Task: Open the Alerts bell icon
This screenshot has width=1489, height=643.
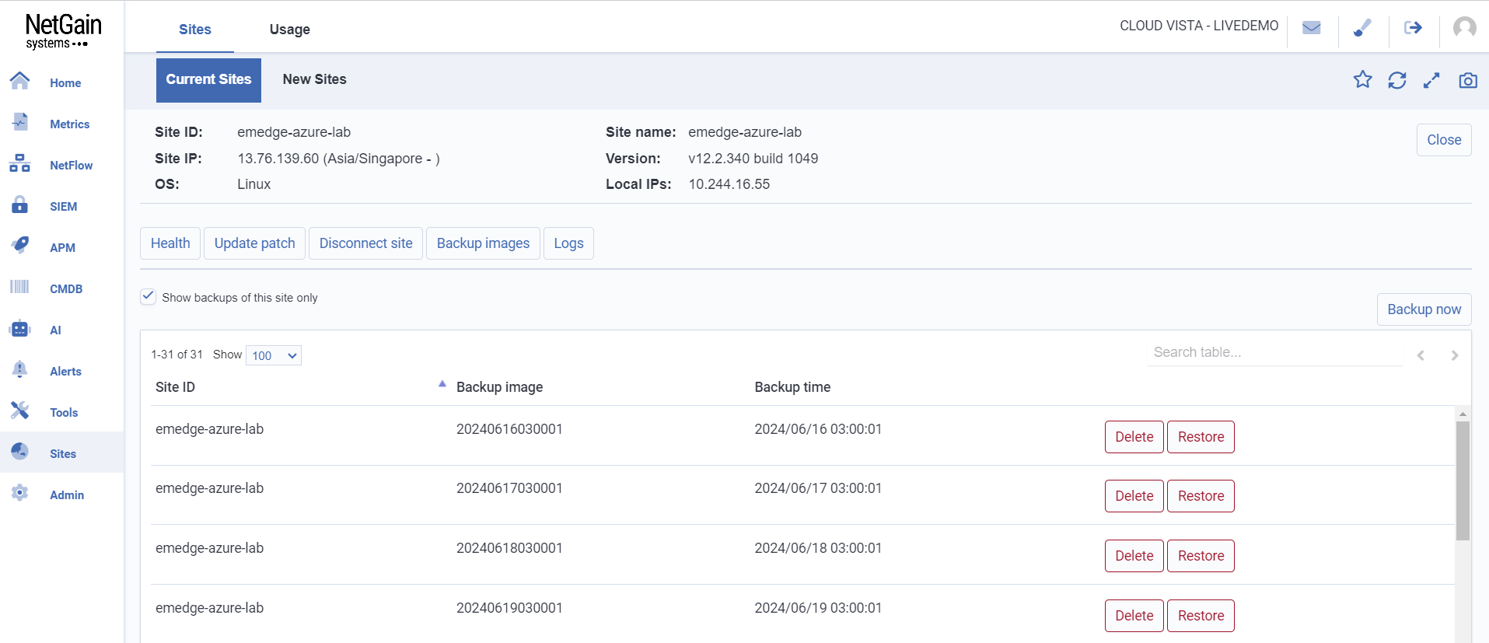Action: 20,369
